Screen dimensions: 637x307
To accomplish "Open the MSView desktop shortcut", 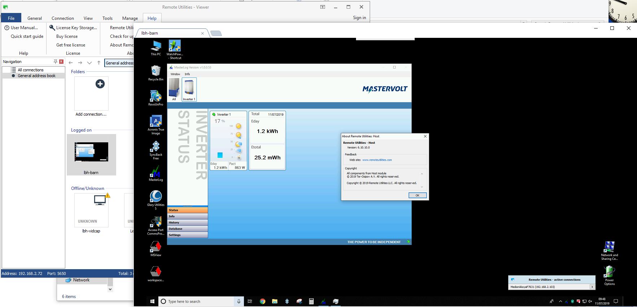I will [156, 247].
